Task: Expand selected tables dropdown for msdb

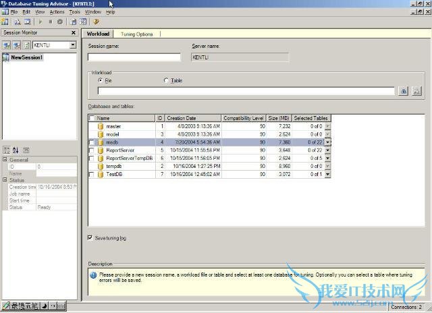Action: tap(328, 142)
